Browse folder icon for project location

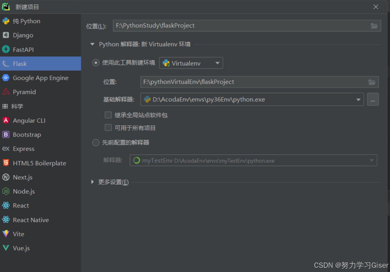(374, 26)
